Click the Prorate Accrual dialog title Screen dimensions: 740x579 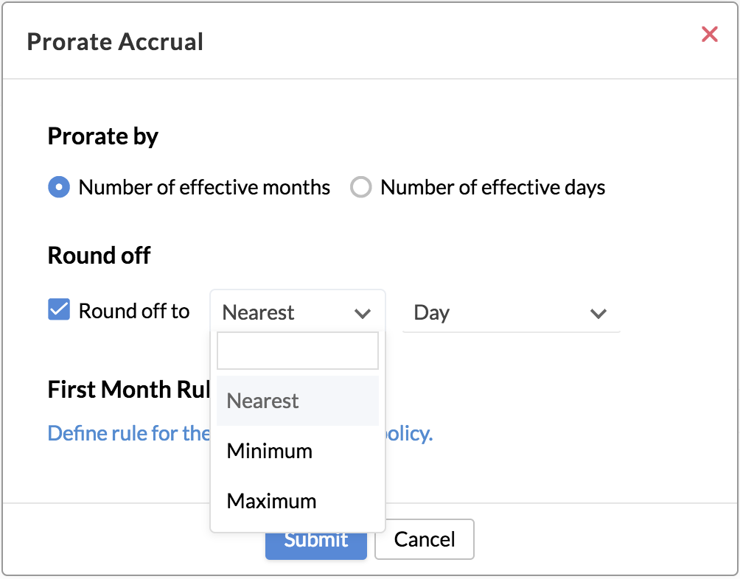pos(115,41)
